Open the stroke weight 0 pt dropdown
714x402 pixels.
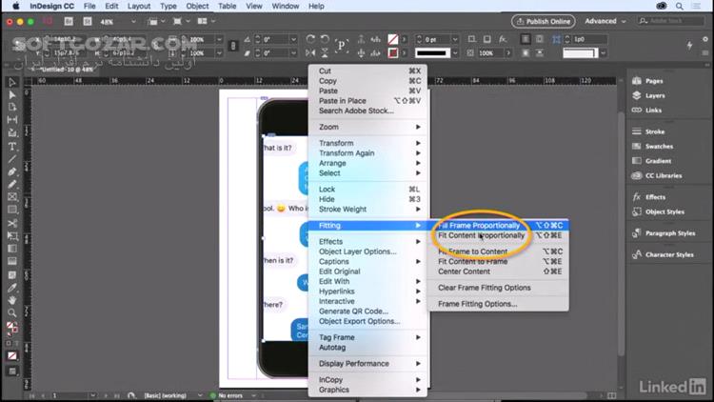tap(454, 40)
